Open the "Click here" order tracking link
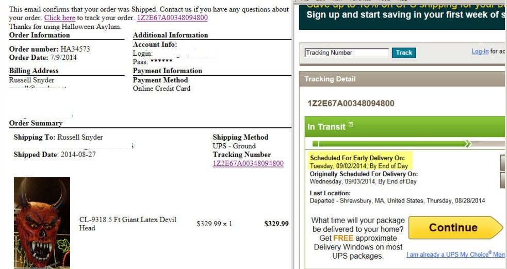507x269 pixels. tap(60, 18)
